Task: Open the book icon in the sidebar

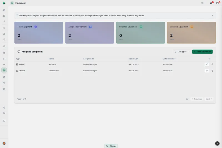Action: [4, 113]
